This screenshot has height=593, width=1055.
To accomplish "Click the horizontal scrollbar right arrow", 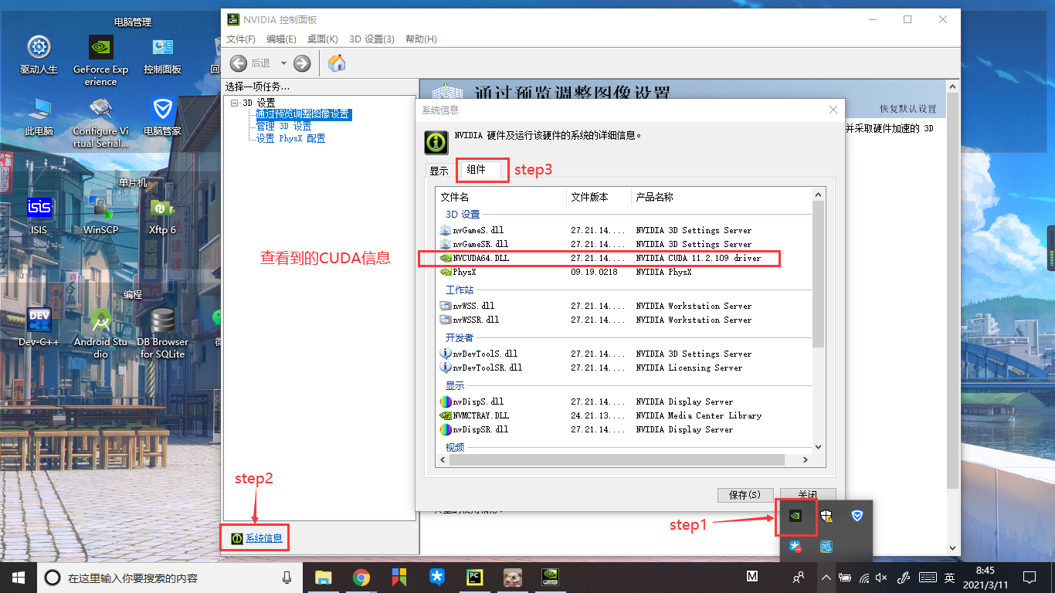I will (805, 459).
